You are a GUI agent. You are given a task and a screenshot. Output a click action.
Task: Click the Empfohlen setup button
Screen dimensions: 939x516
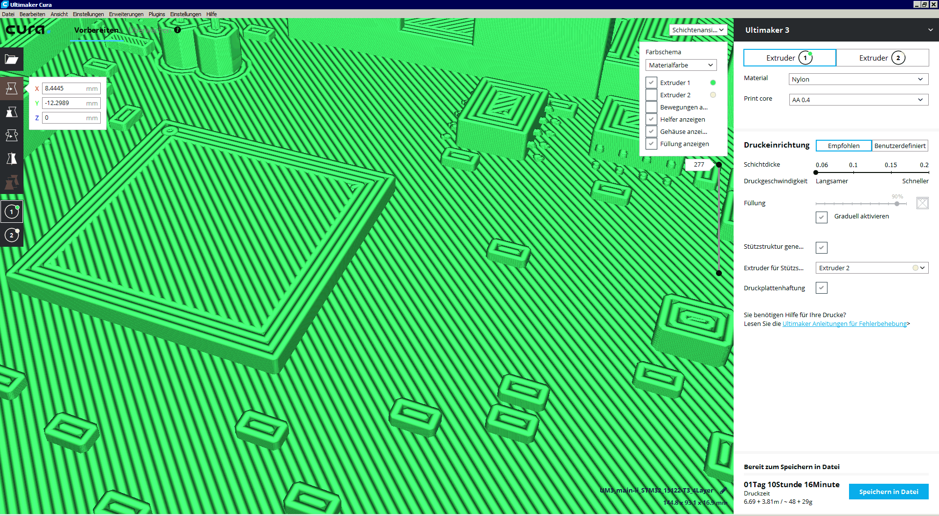coord(844,146)
